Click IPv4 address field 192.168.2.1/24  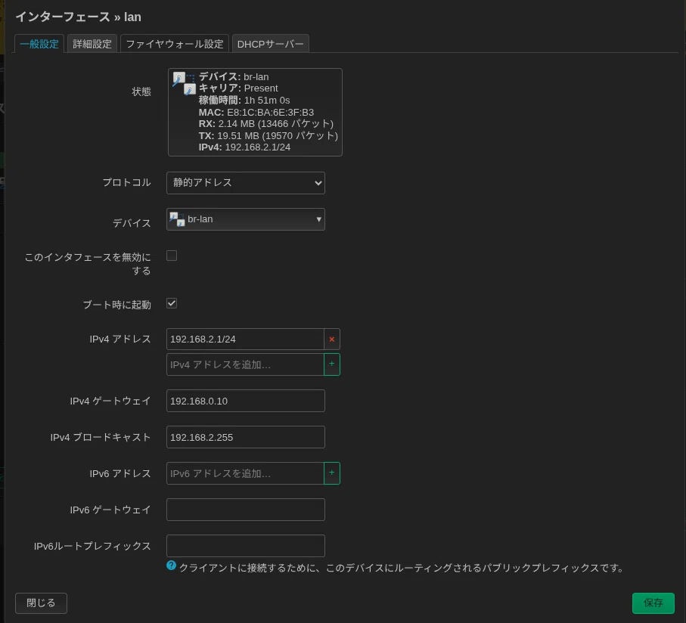(245, 339)
